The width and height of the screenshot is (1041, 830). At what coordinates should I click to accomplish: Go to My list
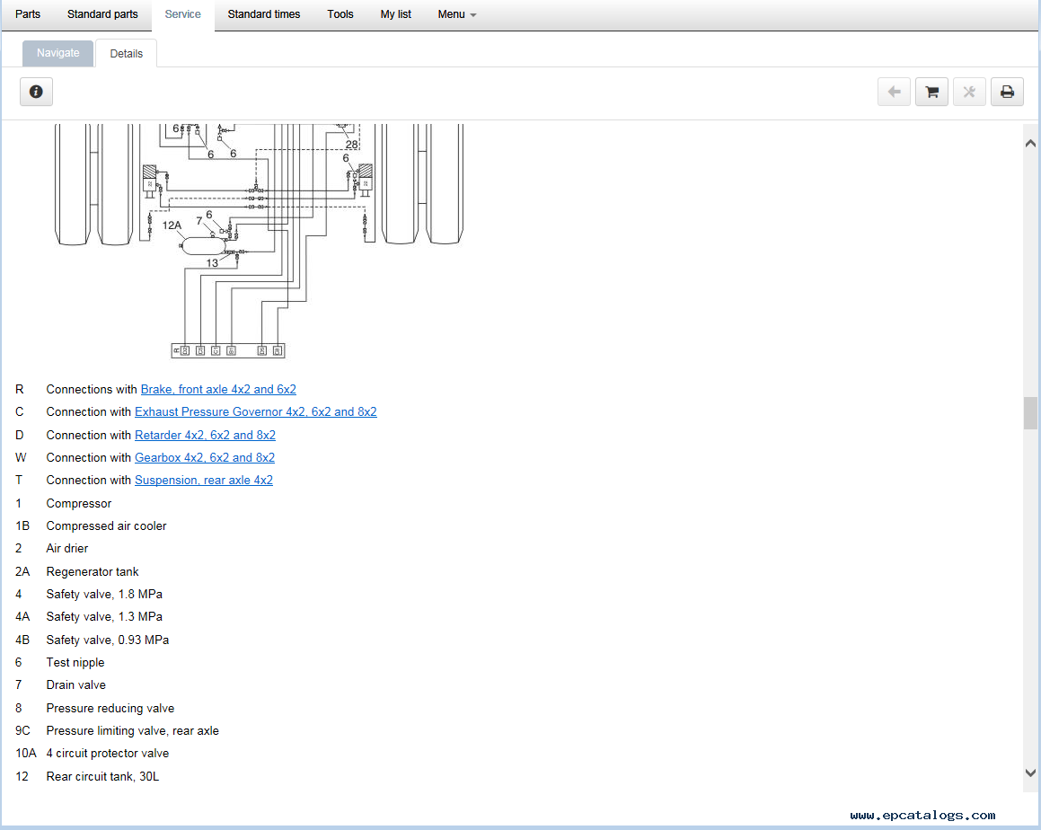click(395, 14)
